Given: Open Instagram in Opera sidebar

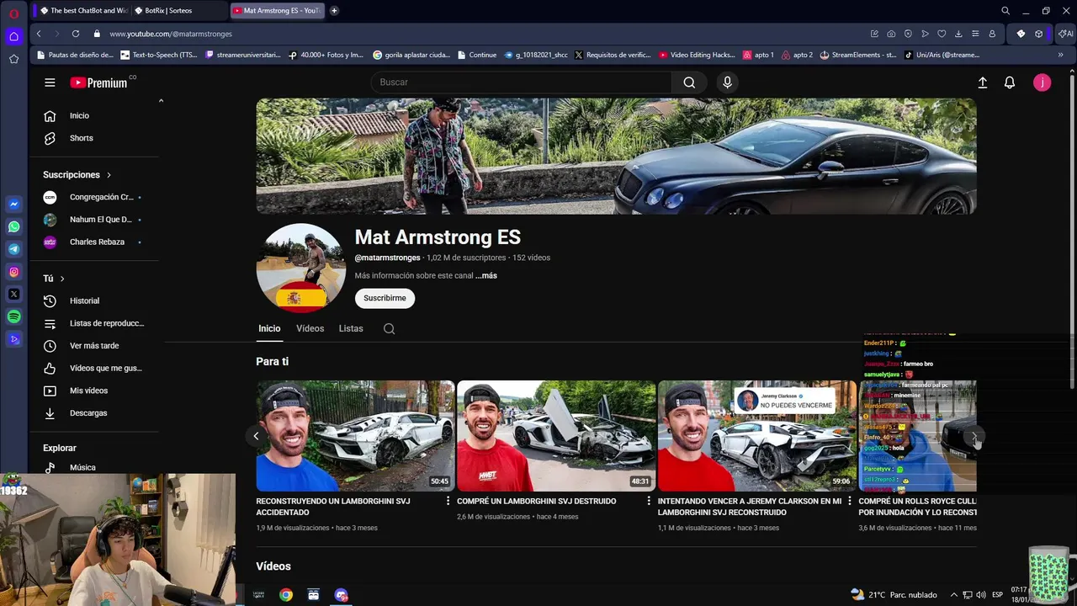Looking at the screenshot, I should (x=13, y=272).
